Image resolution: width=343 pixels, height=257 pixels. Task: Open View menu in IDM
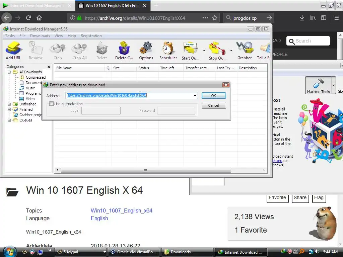pyautogui.click(x=59, y=35)
